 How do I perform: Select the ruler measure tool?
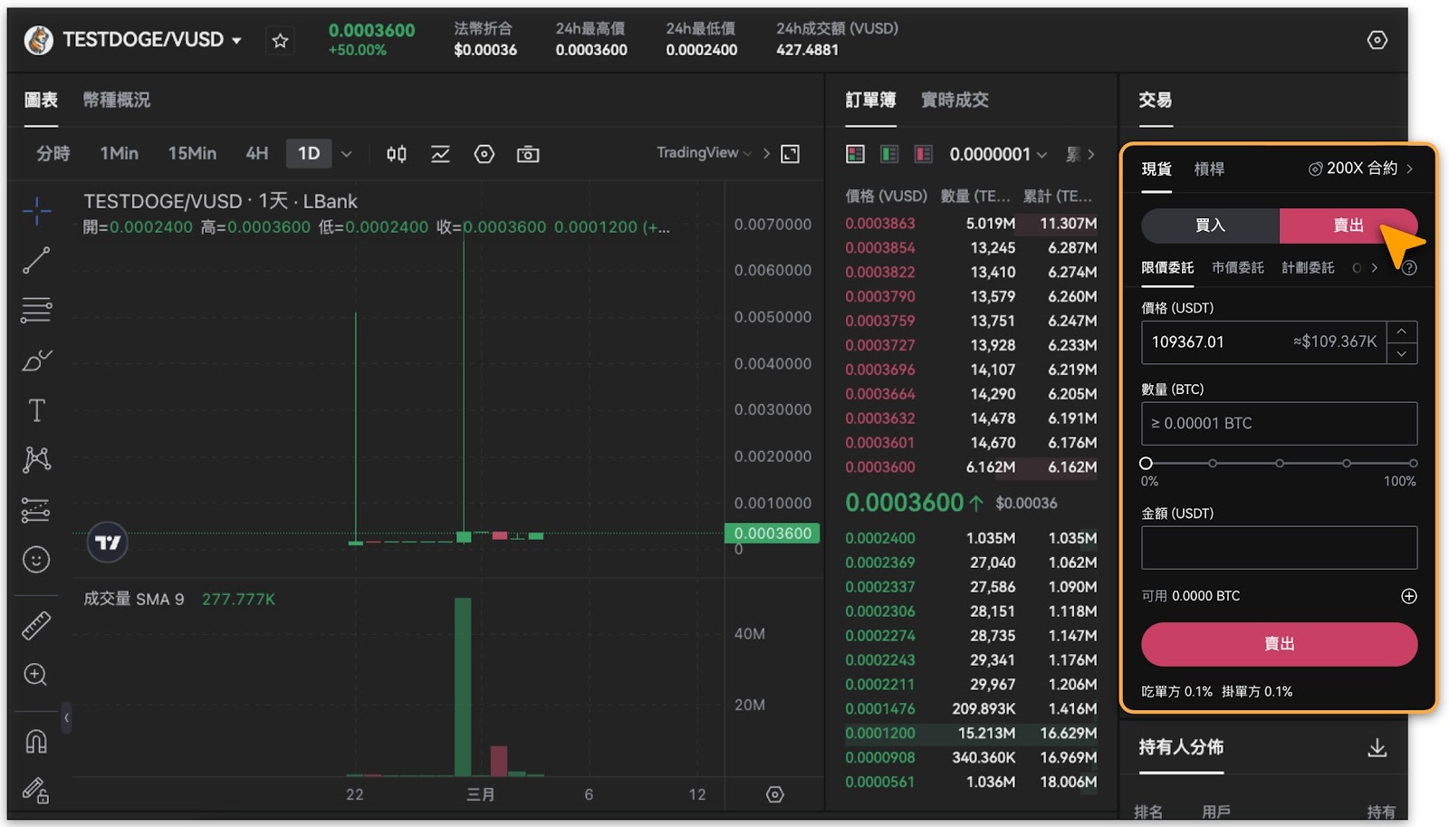[36, 626]
